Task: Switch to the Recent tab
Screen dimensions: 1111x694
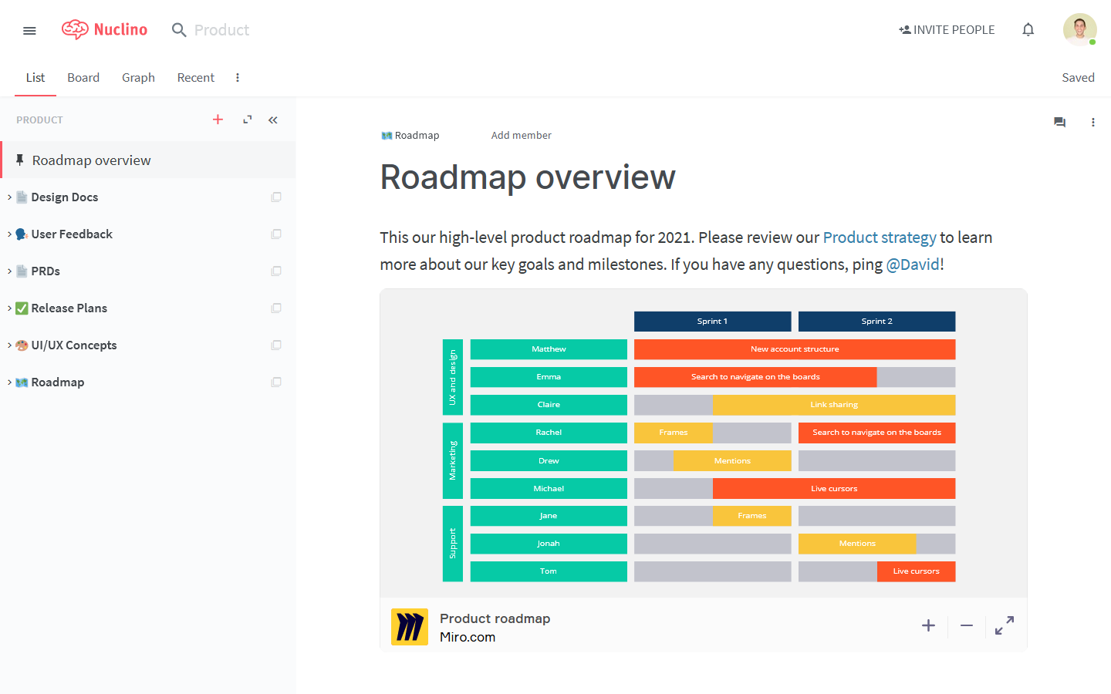Action: pyautogui.click(x=196, y=77)
